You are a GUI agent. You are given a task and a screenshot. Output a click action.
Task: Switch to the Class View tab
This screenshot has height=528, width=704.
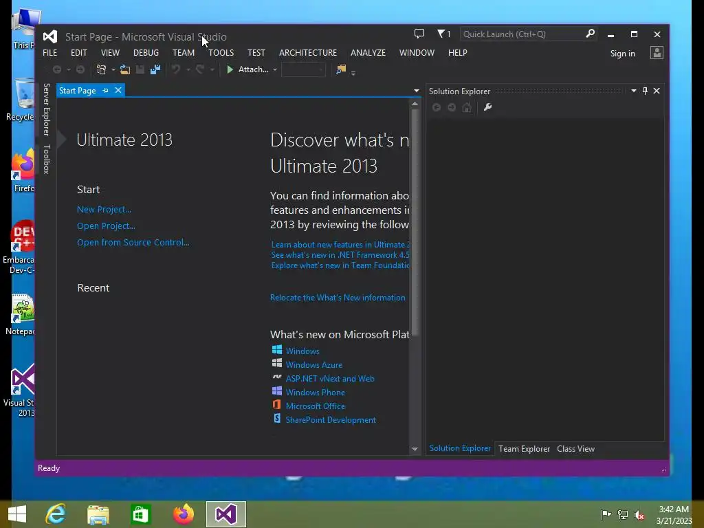coord(575,448)
